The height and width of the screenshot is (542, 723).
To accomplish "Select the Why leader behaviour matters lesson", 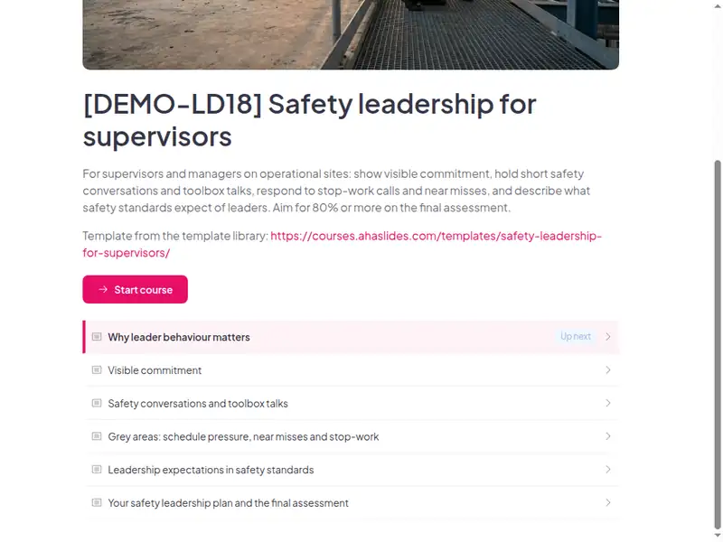I will click(351, 337).
